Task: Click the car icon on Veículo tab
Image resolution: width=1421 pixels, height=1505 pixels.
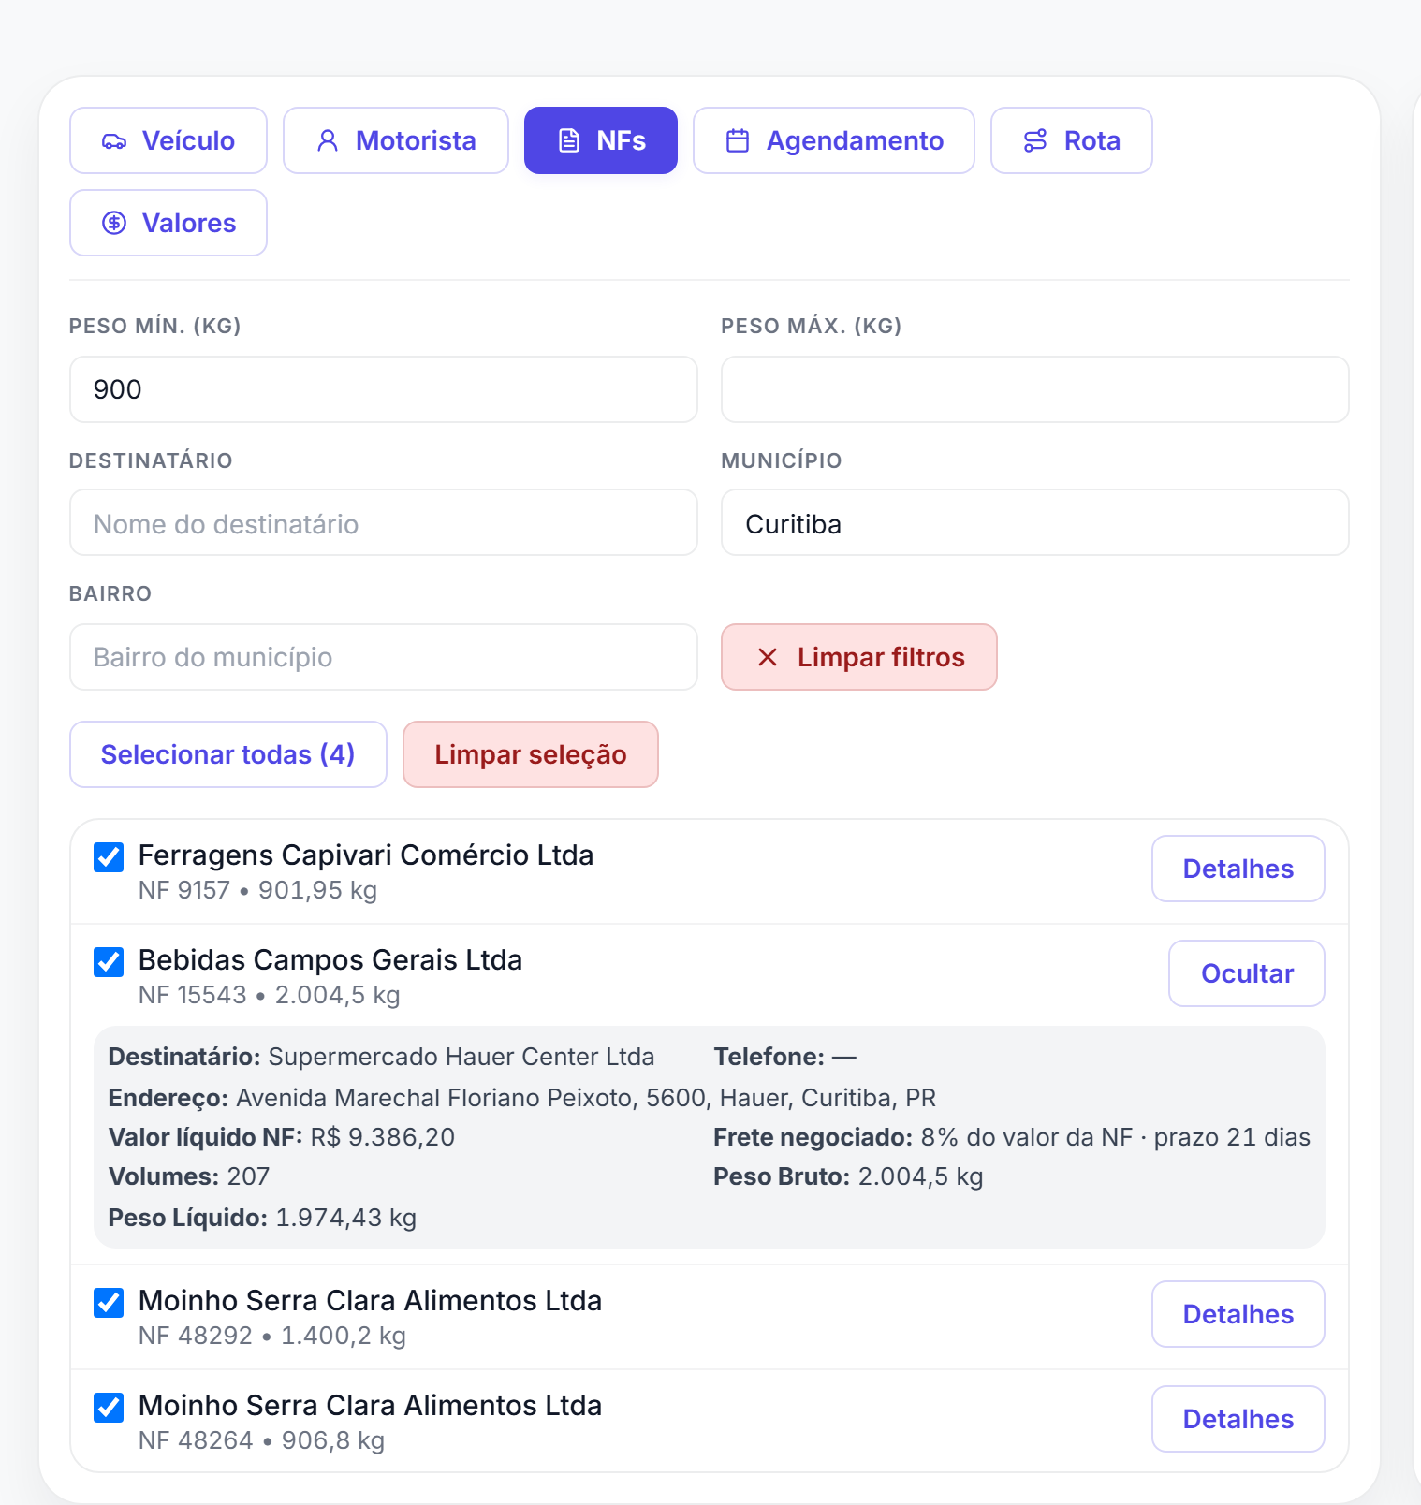Action: coord(114,141)
